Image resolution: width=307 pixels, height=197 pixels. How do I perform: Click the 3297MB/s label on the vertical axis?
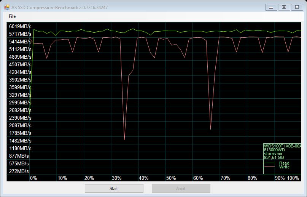pyautogui.click(x=20, y=95)
